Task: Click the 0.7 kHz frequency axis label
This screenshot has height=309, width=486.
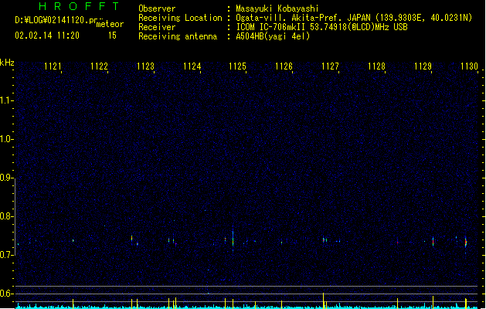Action: click(6, 255)
